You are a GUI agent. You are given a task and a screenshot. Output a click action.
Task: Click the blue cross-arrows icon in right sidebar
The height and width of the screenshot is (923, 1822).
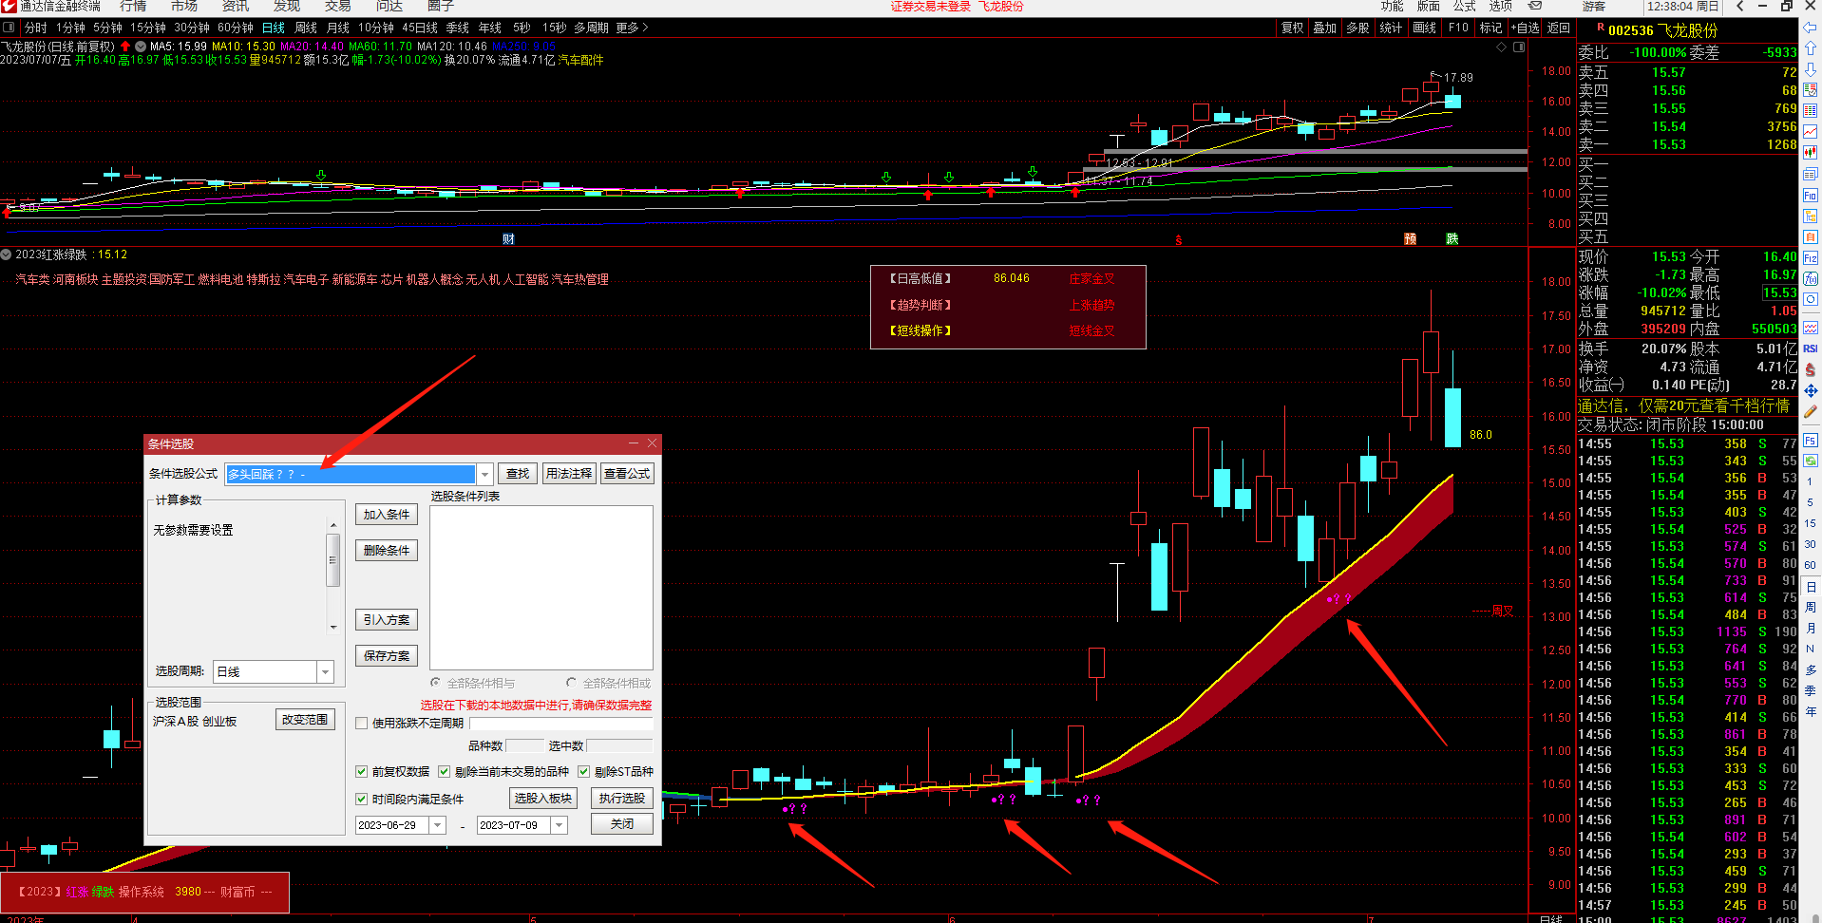click(x=1811, y=390)
